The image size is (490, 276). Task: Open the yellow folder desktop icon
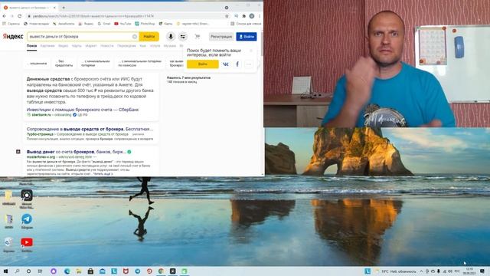(x=8, y=198)
